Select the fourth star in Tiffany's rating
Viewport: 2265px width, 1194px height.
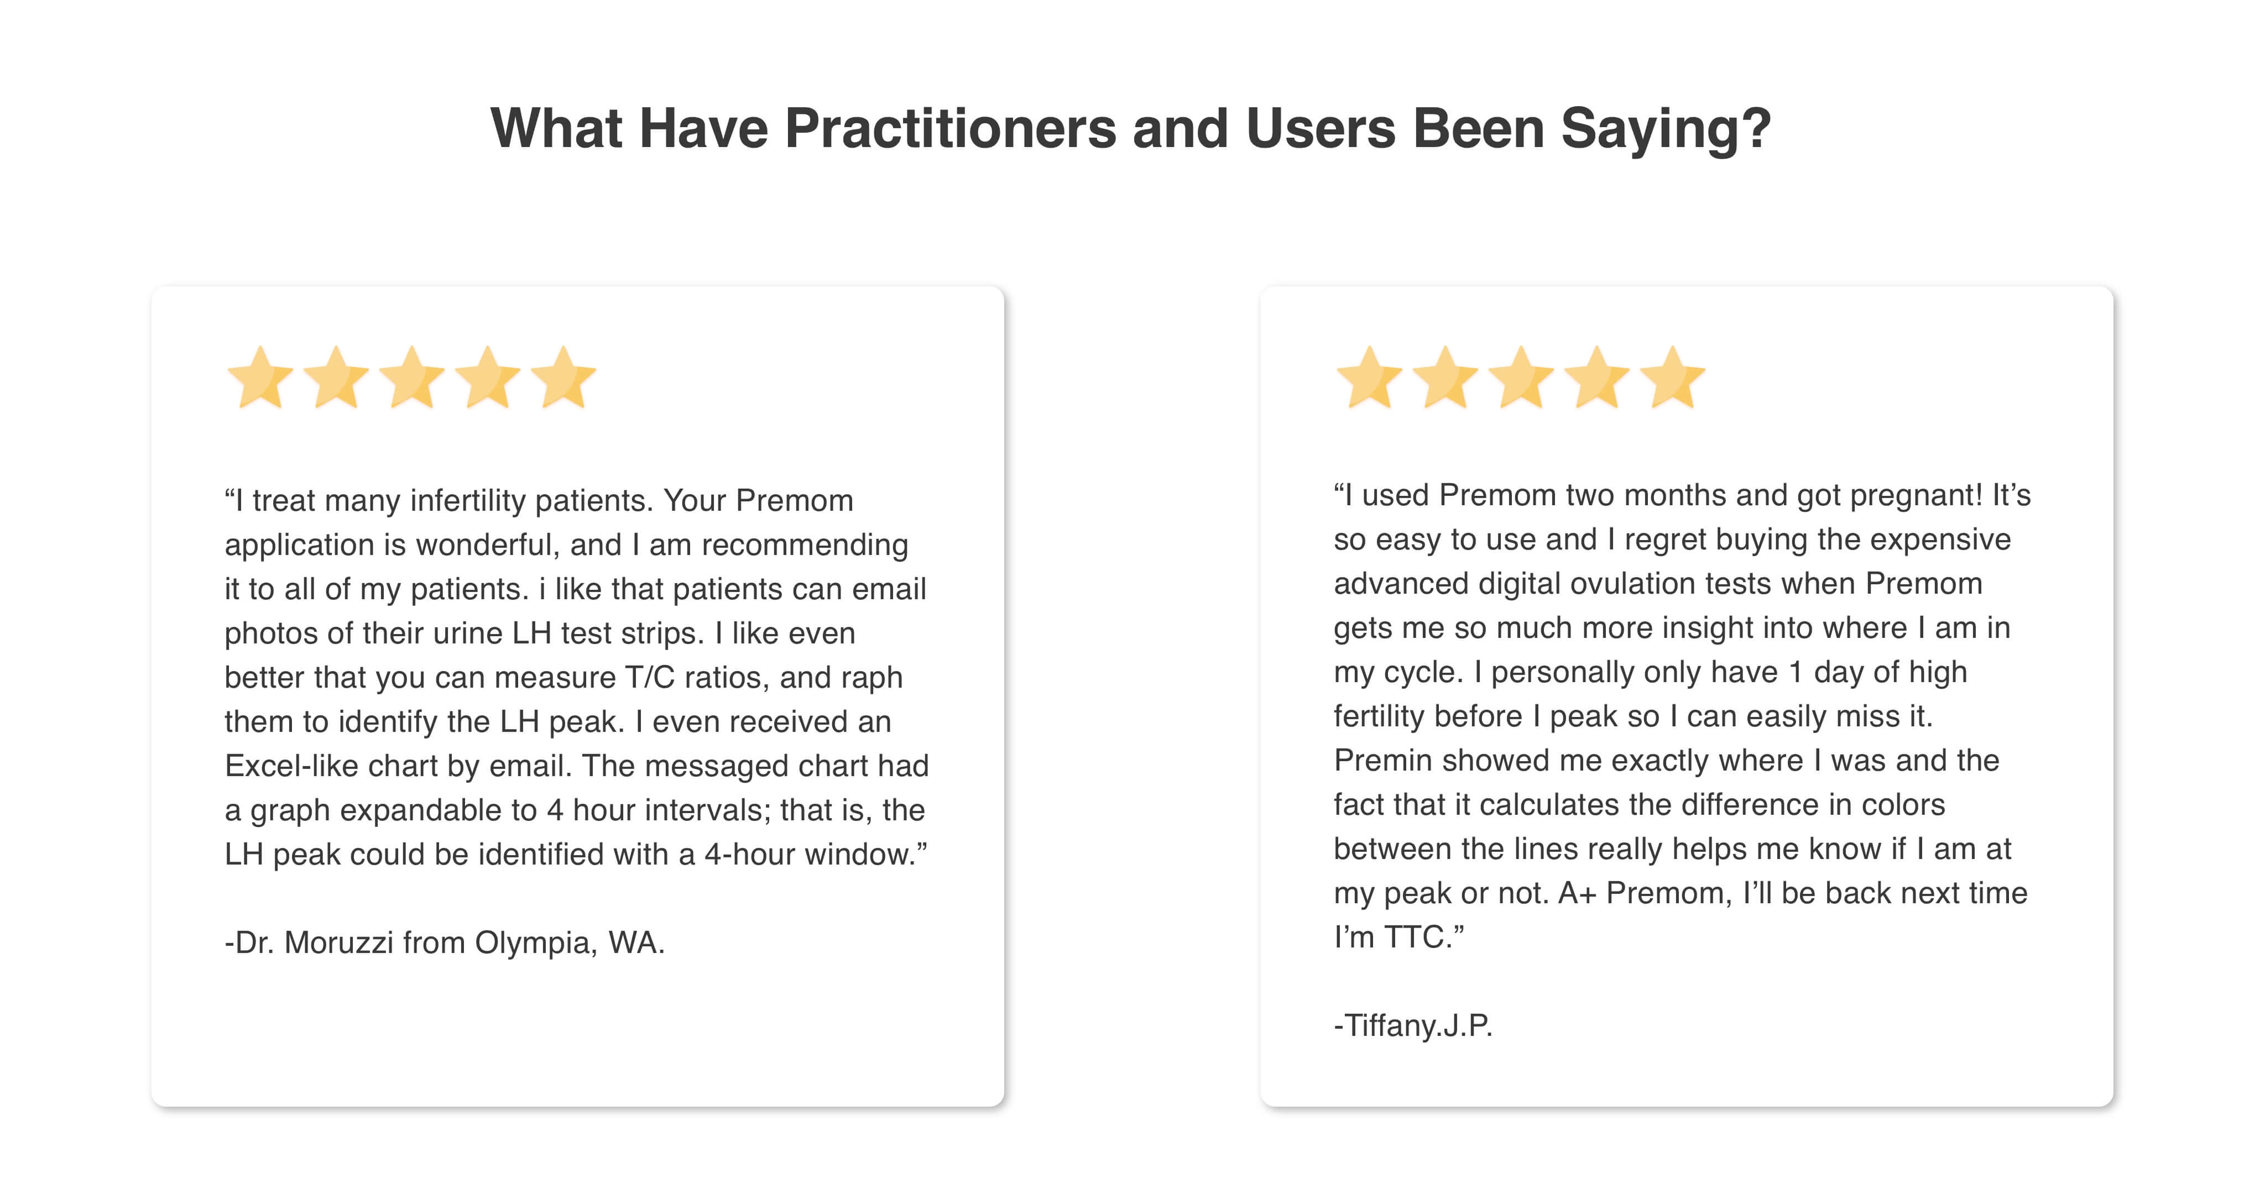pos(1596,378)
